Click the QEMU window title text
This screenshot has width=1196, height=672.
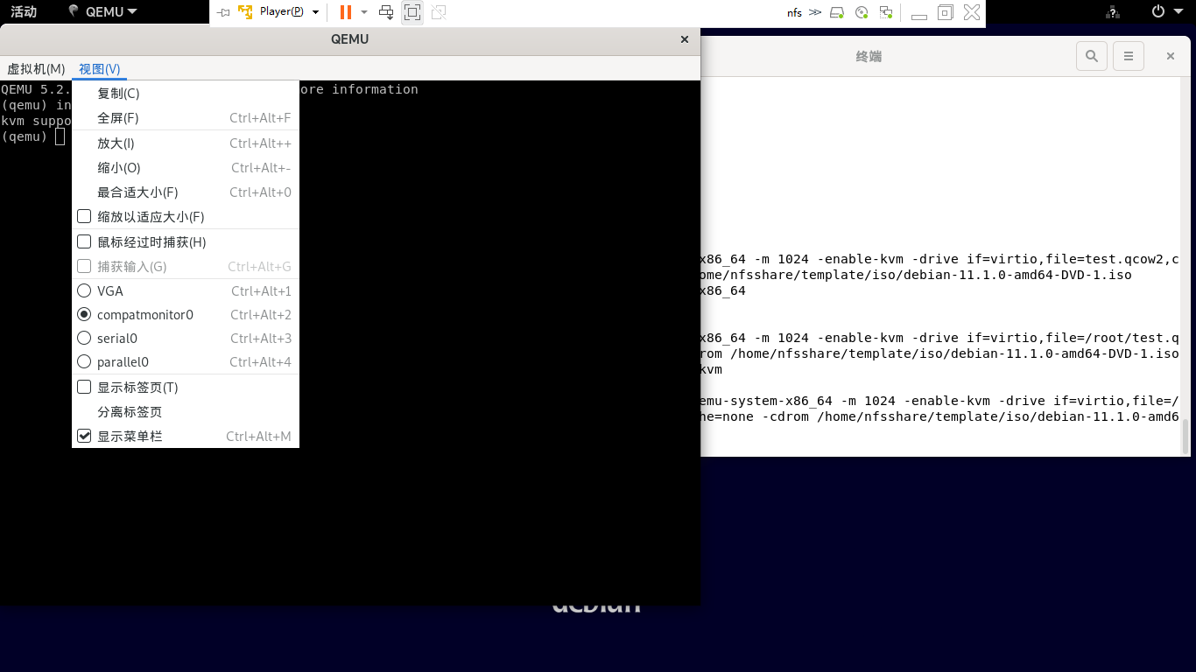point(349,39)
